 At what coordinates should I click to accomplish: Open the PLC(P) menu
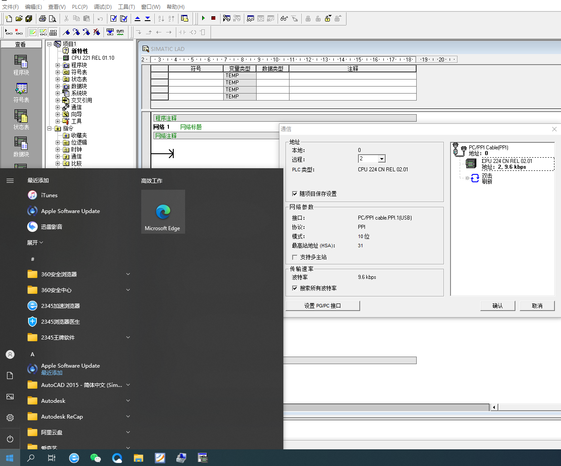(x=79, y=7)
